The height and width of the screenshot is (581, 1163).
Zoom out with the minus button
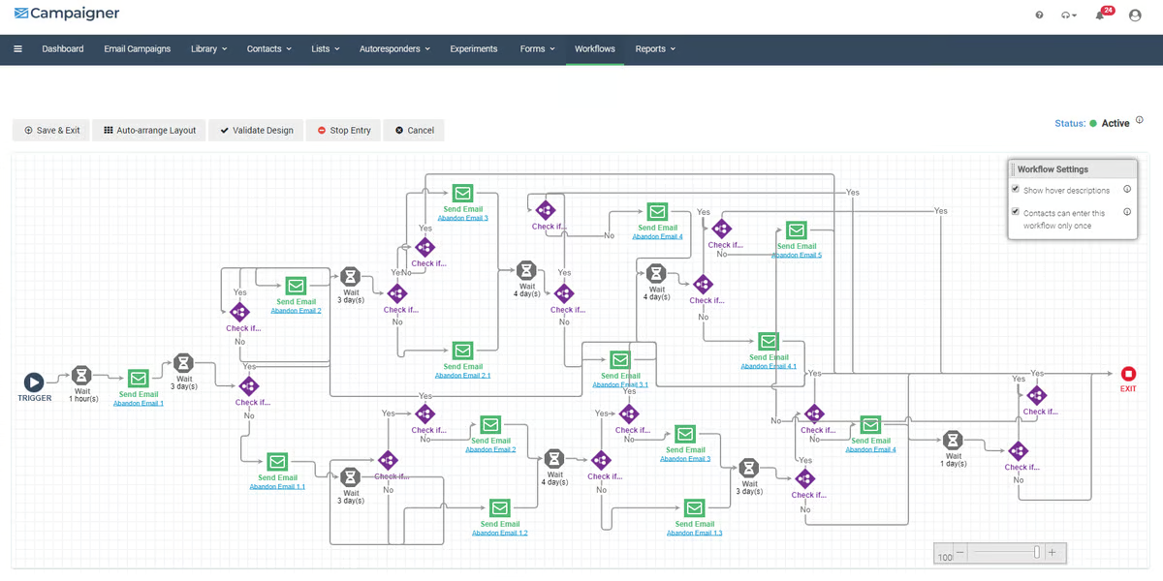[x=960, y=553]
